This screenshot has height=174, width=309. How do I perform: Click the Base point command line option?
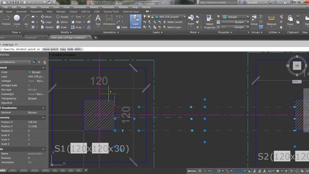(x=51, y=49)
